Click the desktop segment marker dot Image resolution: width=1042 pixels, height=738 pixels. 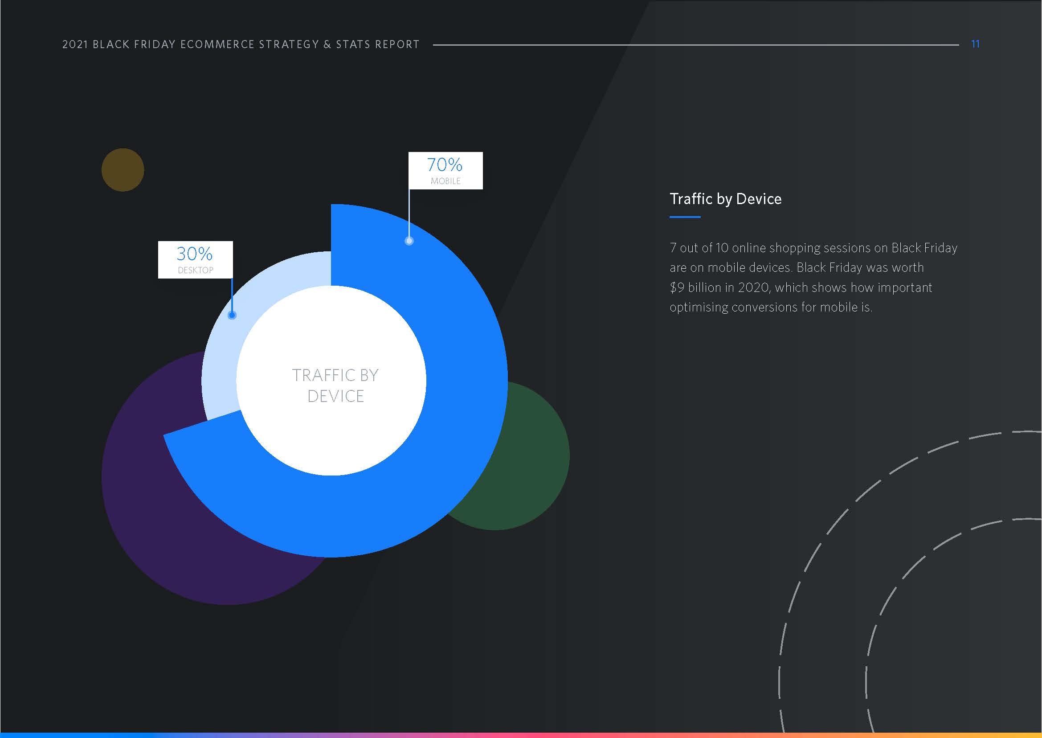click(x=232, y=315)
